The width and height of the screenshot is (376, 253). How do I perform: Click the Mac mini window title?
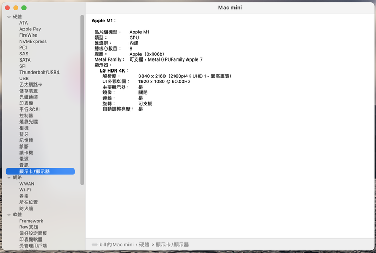(230, 8)
